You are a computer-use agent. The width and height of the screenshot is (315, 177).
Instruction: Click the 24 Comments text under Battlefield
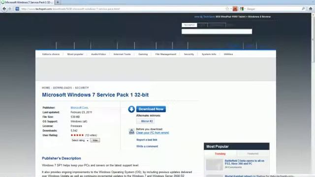pyautogui.click(x=233, y=167)
